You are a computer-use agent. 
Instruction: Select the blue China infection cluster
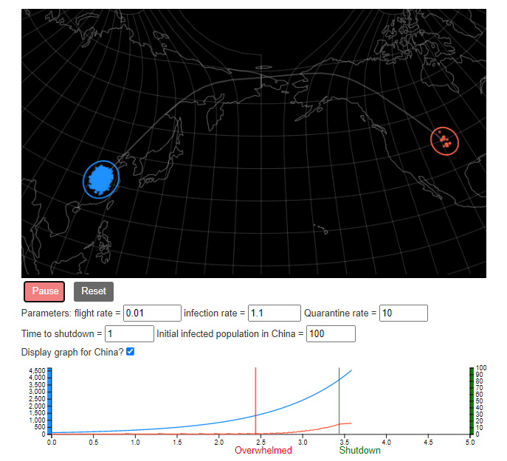(x=101, y=179)
